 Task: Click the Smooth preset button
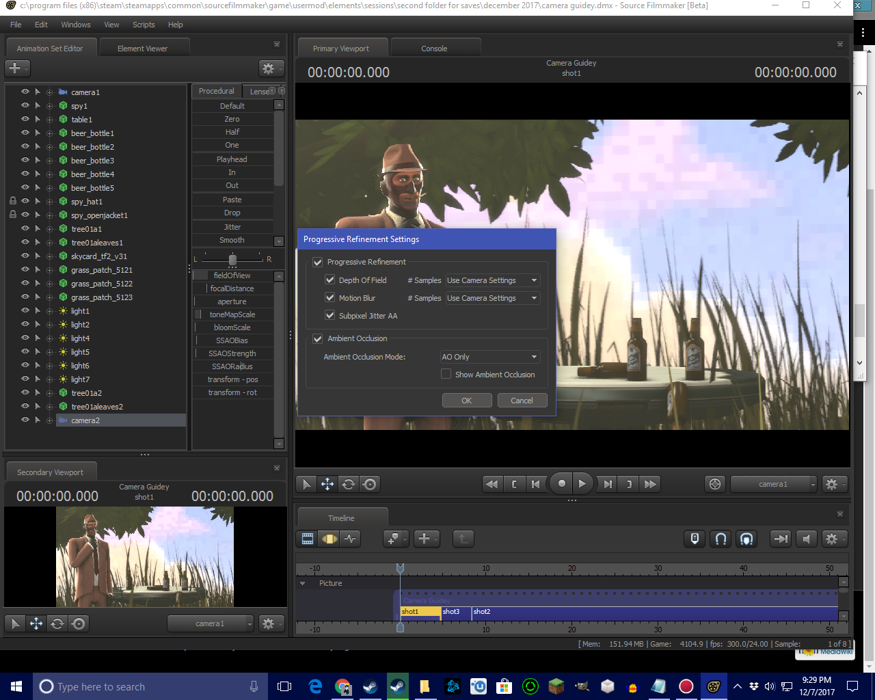point(232,240)
